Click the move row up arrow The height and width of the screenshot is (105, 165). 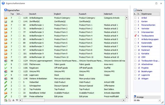pyautogui.click(x=13, y=100)
